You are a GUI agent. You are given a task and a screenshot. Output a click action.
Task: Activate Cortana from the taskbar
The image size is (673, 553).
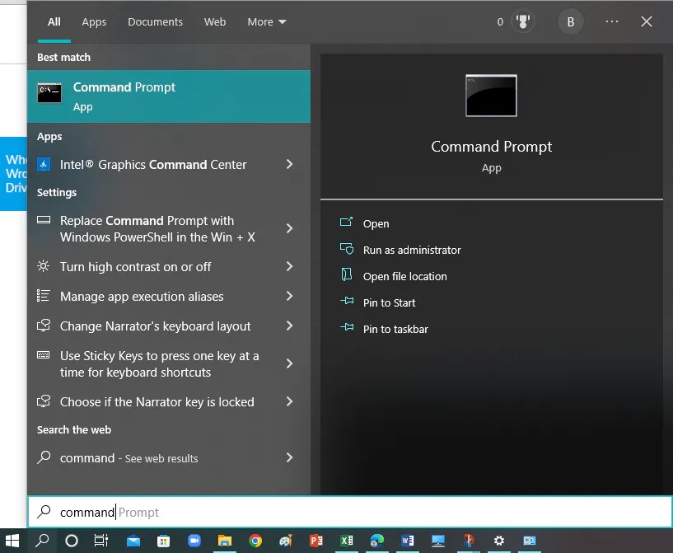(71, 542)
